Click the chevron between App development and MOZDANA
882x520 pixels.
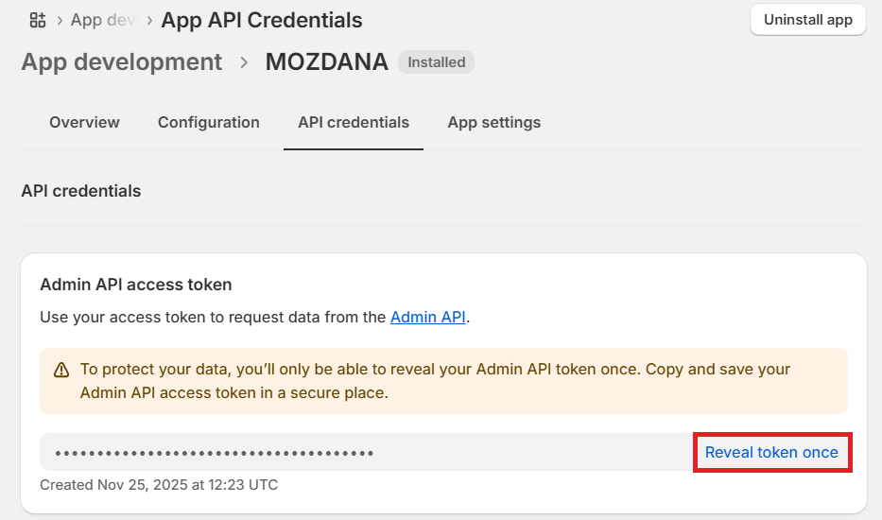[x=244, y=62]
